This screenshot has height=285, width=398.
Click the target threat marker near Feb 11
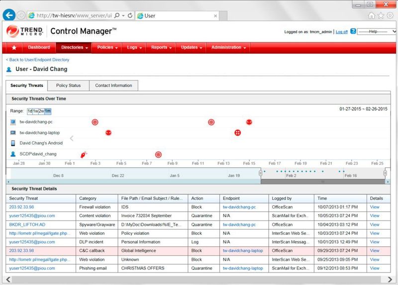[211, 122]
